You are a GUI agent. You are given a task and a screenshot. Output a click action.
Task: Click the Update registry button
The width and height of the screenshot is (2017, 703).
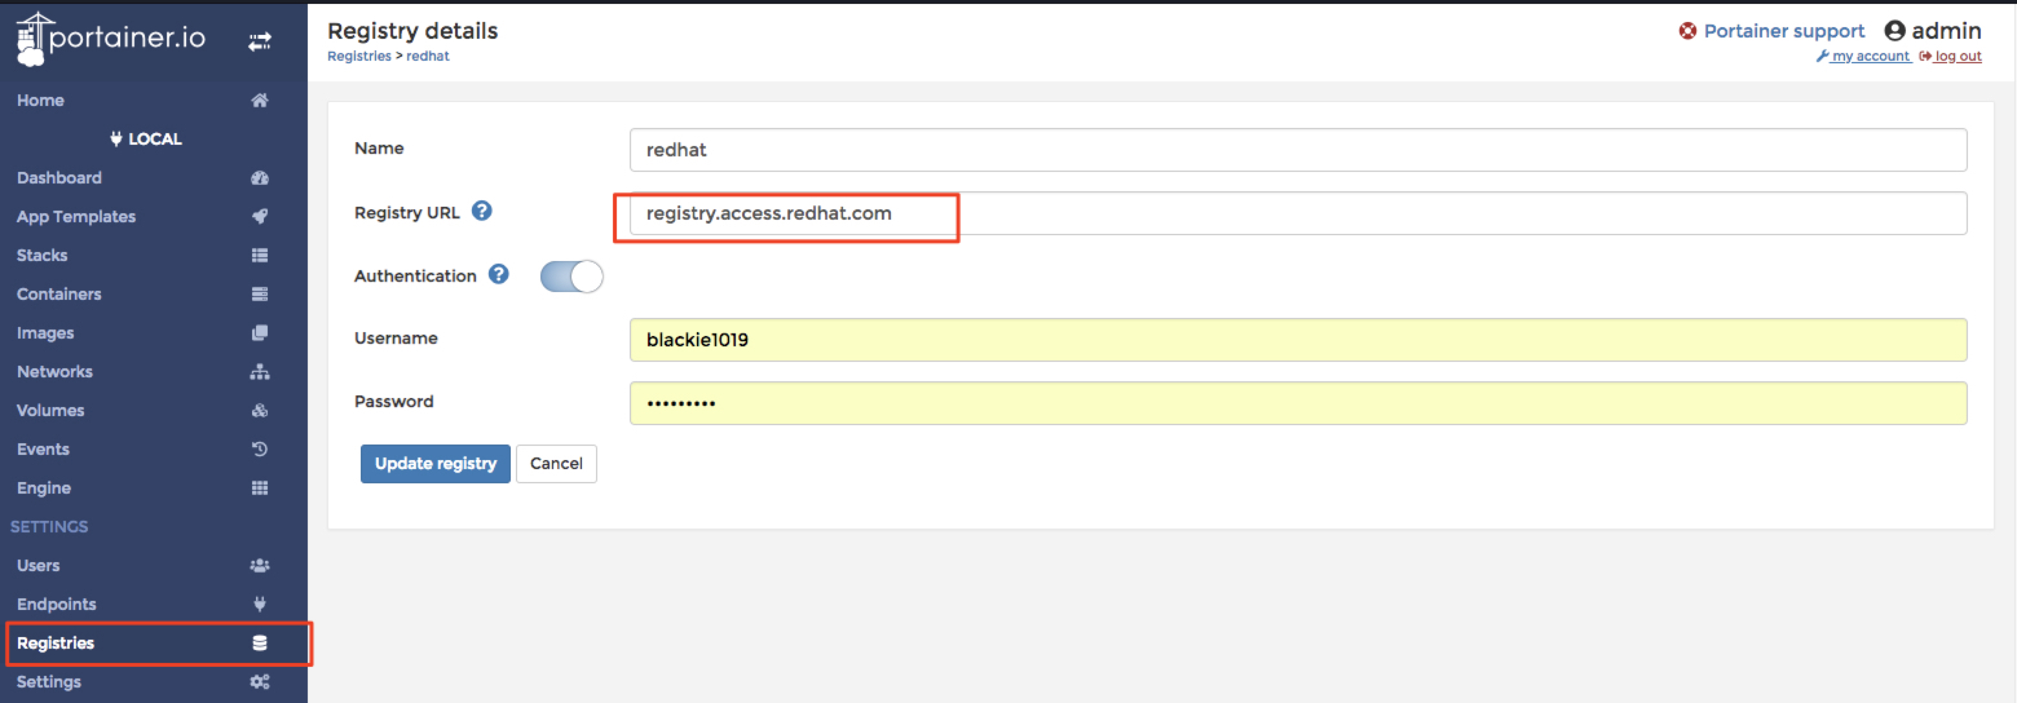pyautogui.click(x=434, y=463)
